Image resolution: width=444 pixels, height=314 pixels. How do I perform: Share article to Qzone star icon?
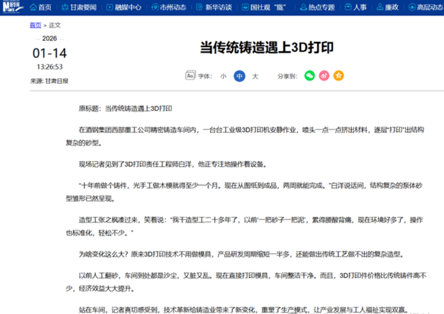tap(338, 76)
